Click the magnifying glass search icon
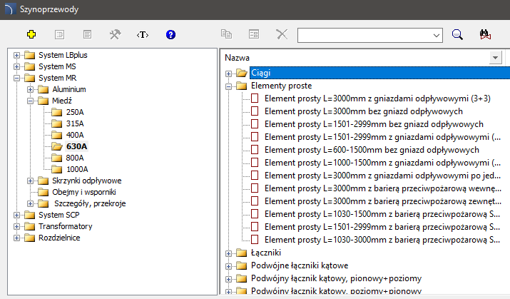Image resolution: width=510 pixels, height=299 pixels. [458, 34]
